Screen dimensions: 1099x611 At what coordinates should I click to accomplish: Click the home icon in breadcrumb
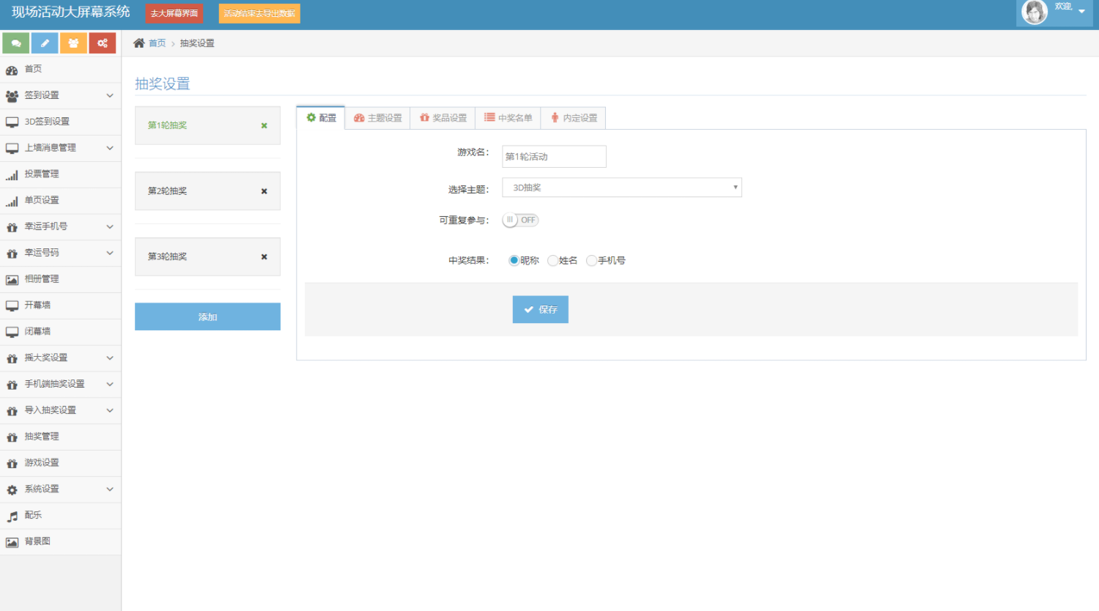[139, 43]
